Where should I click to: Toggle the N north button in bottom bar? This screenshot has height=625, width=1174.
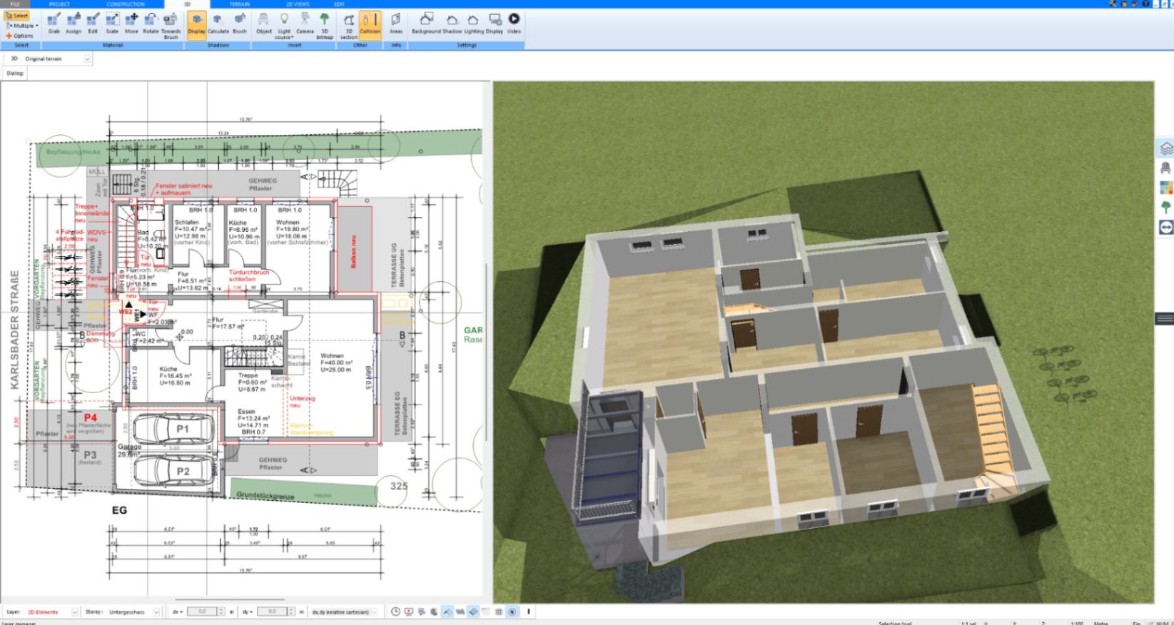[512, 612]
